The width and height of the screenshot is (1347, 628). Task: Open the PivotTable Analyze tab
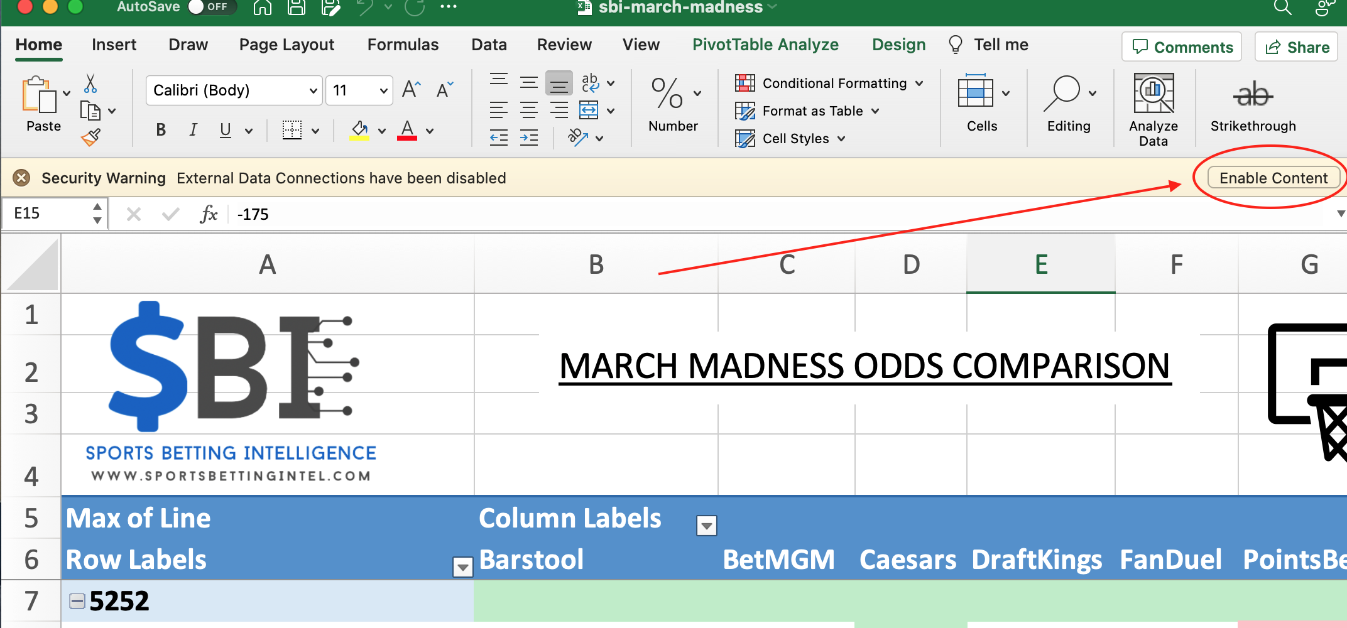point(765,45)
